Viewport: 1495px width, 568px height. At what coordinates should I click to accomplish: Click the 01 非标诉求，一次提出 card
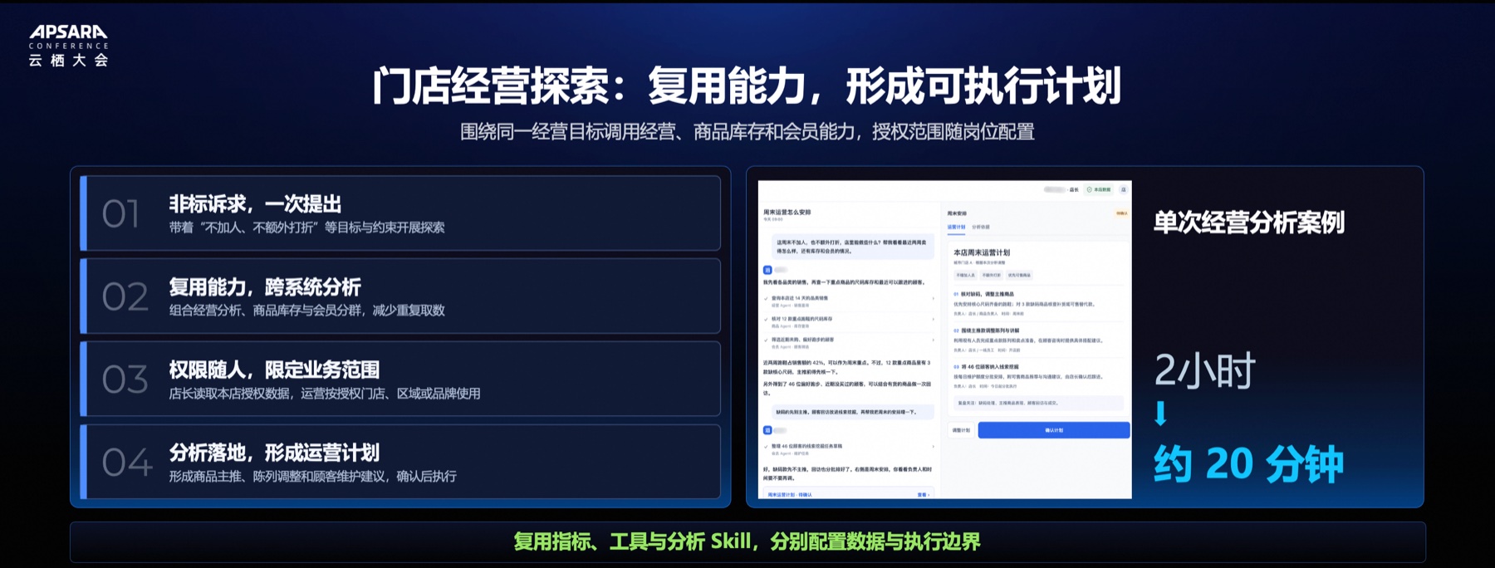tap(400, 213)
